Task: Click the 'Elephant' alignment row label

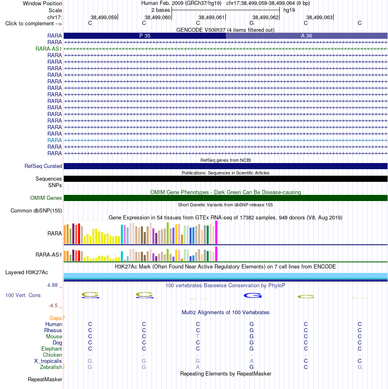Action: tap(51, 349)
